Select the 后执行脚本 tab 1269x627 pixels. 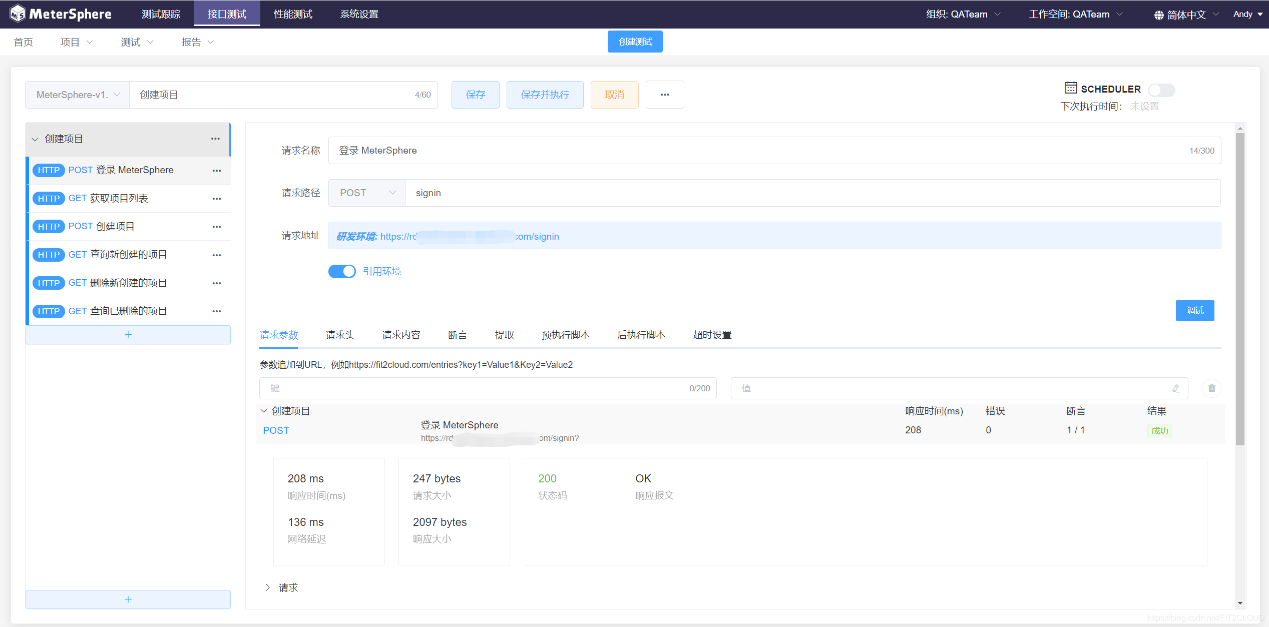tap(641, 335)
